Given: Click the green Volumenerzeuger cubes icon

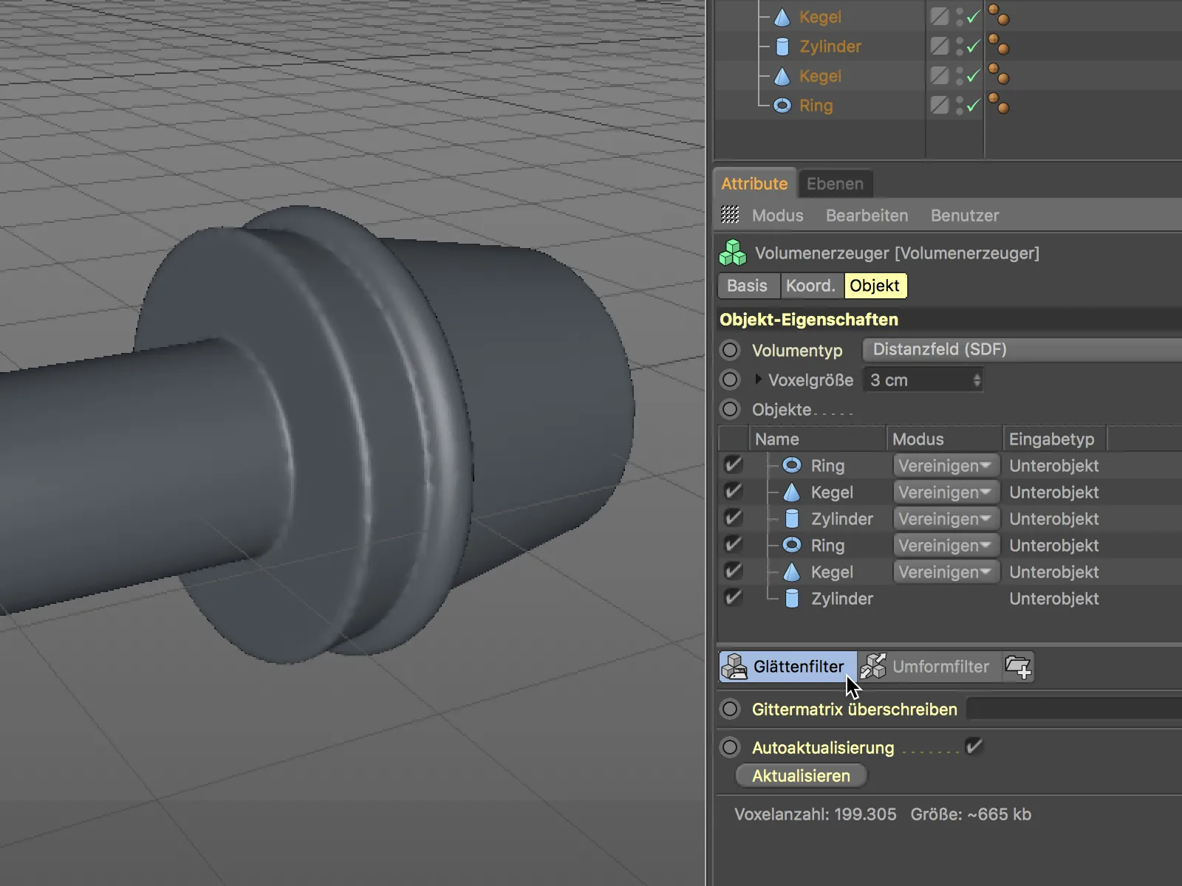Looking at the screenshot, I should pos(733,253).
